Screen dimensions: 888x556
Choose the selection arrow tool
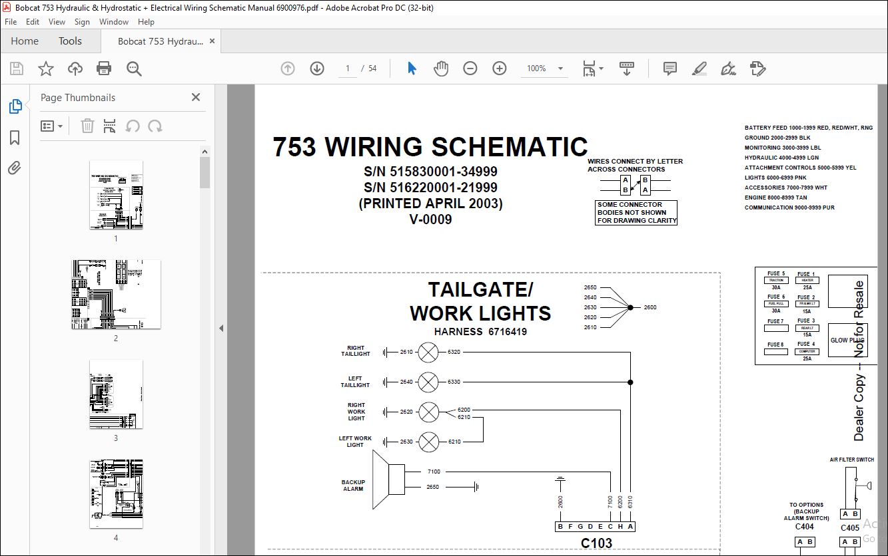[x=412, y=69]
